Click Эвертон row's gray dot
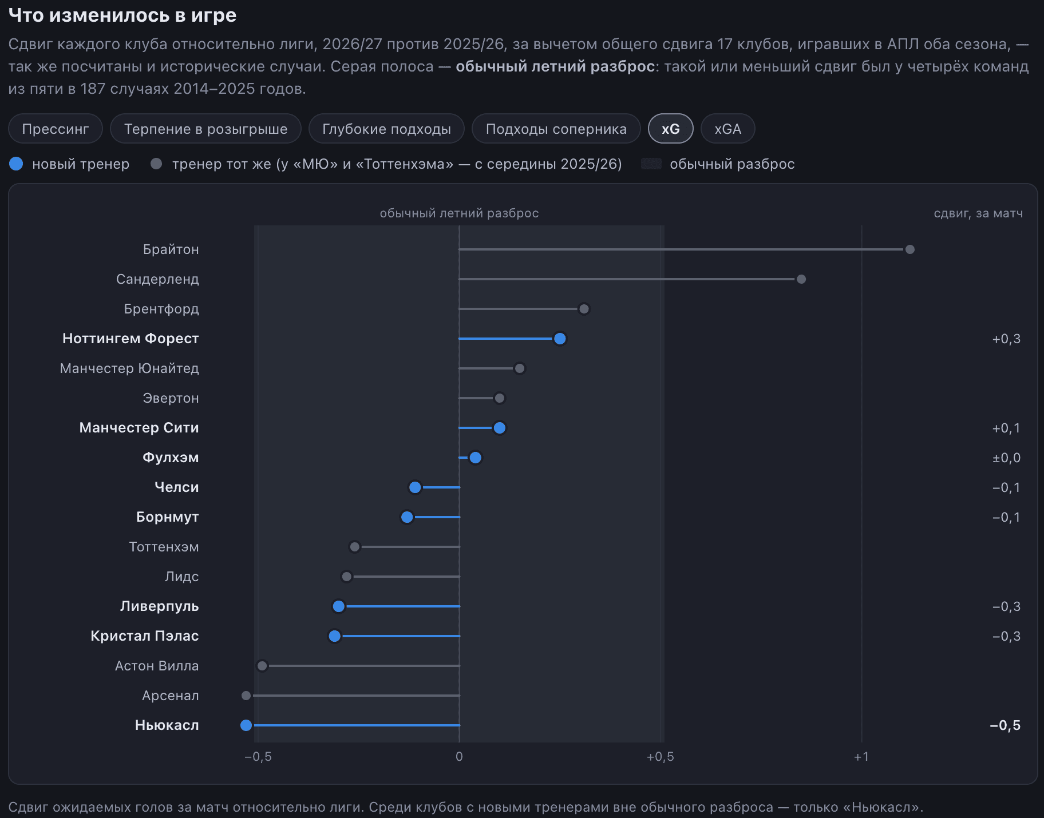This screenshot has height=818, width=1044. click(500, 398)
